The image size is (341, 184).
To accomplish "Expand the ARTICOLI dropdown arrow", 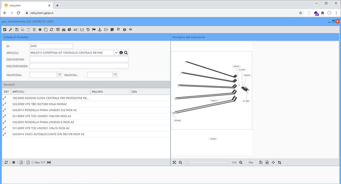I will tap(116, 52).
